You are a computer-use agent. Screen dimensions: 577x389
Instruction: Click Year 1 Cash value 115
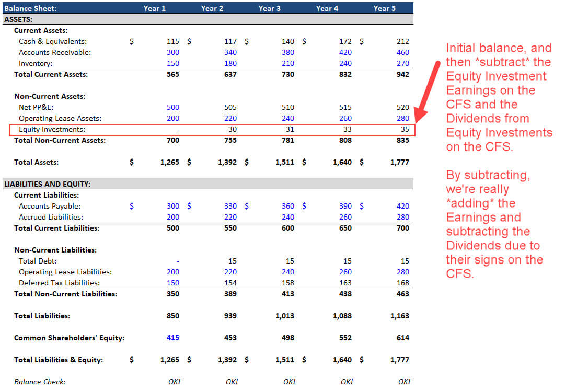click(x=173, y=41)
